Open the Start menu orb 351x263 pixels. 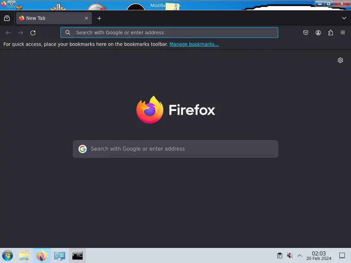[x=8, y=255]
